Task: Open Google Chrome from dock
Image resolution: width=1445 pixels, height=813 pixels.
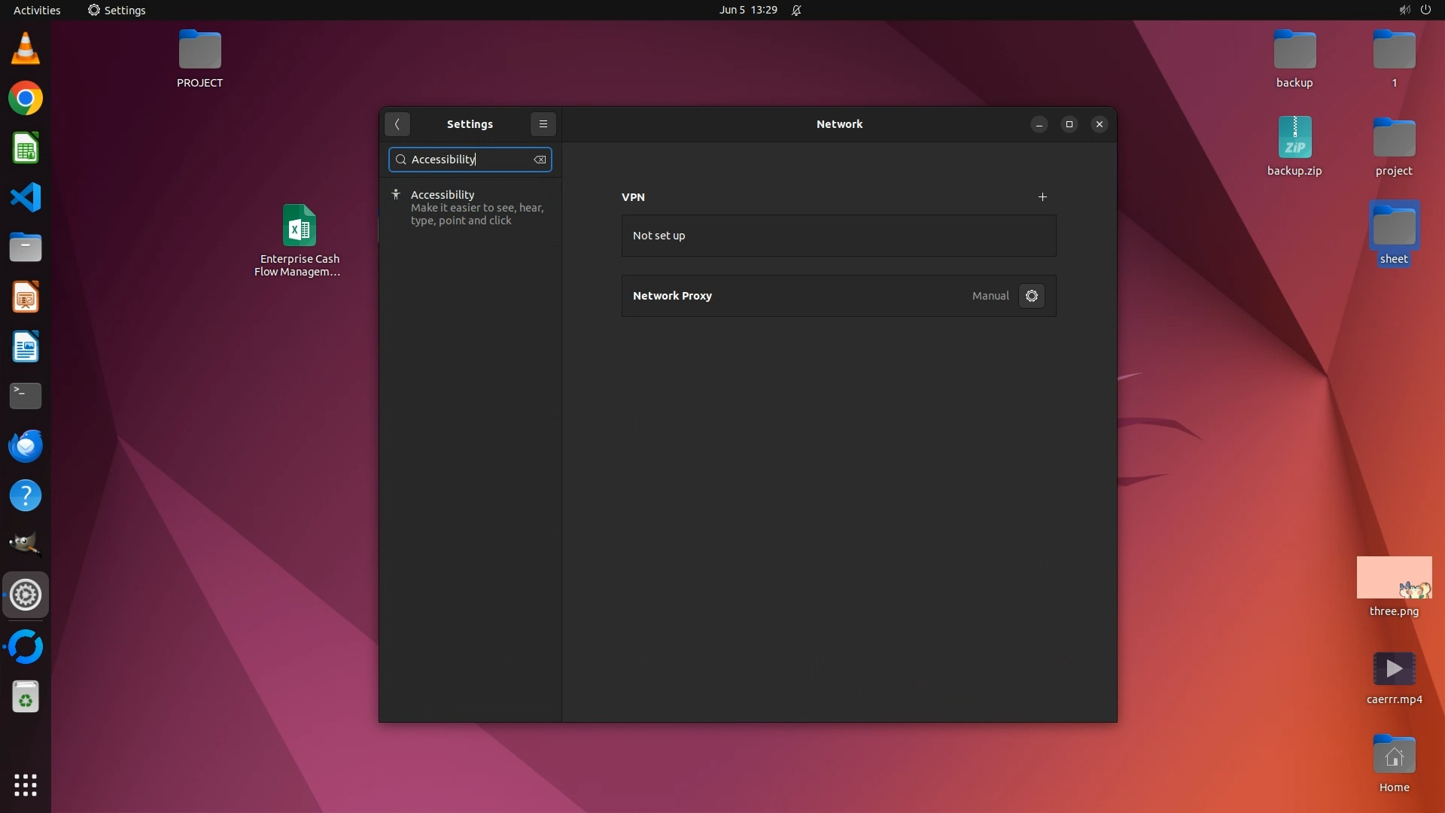Action: 26,99
